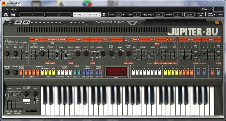Click the 13 % CPU meter
The image size is (226, 121).
(x=189, y=15)
